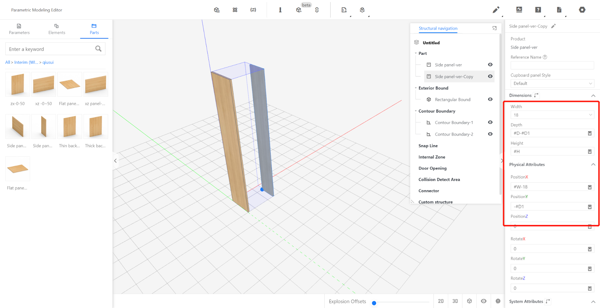Click the pencil edit icon in top toolbar

(496, 10)
